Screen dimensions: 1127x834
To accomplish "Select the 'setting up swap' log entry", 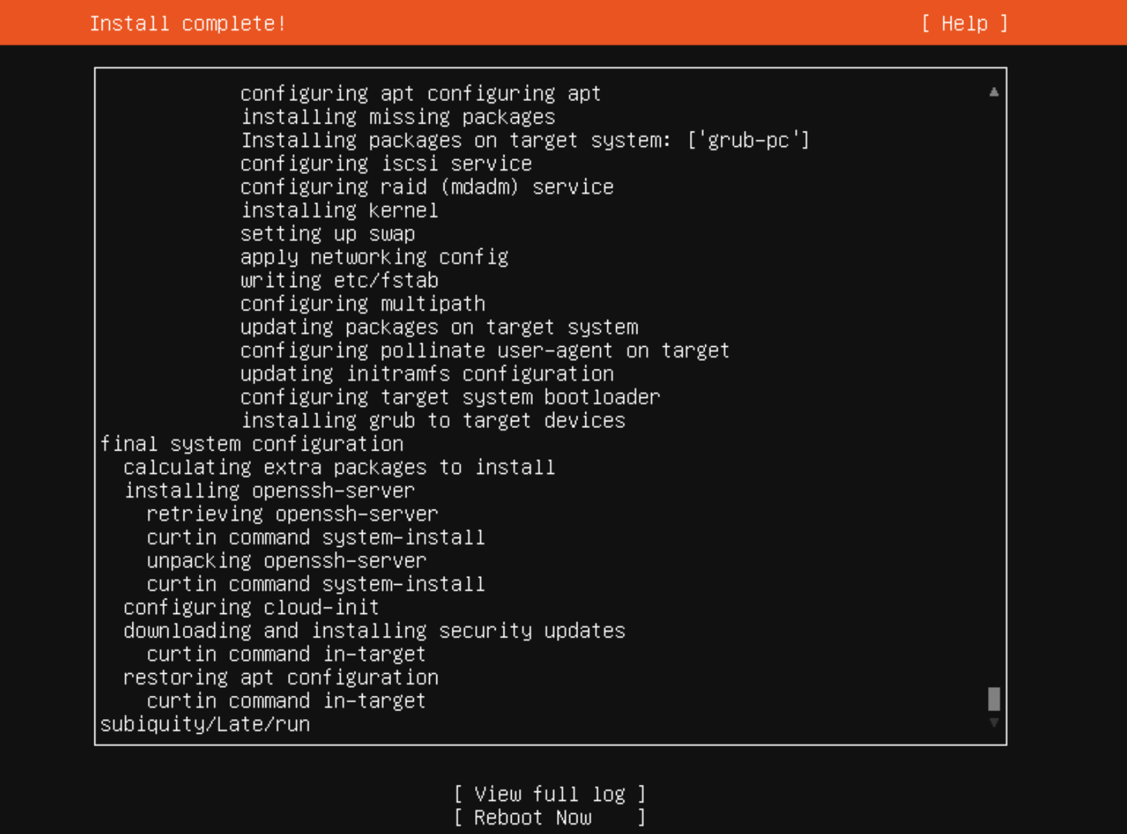I will 327,234.
